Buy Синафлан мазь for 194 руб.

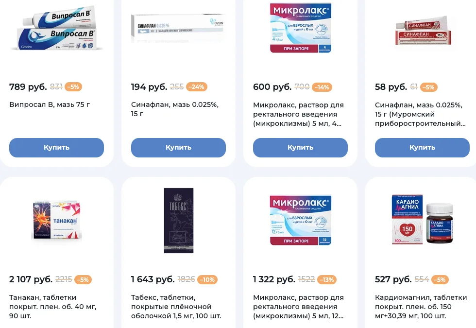(179, 148)
